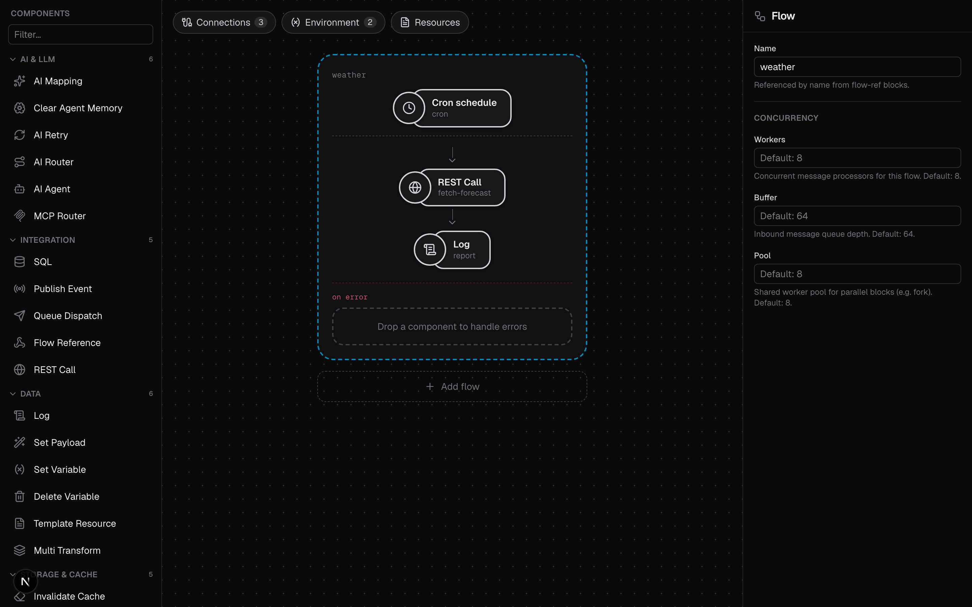Click the Resources document icon

[405, 23]
